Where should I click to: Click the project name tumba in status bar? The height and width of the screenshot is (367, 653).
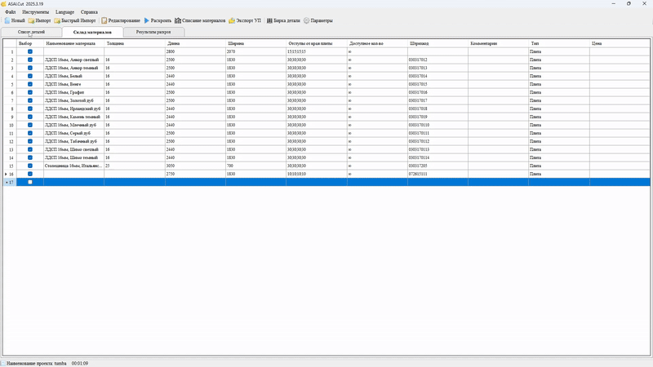[x=60, y=363]
